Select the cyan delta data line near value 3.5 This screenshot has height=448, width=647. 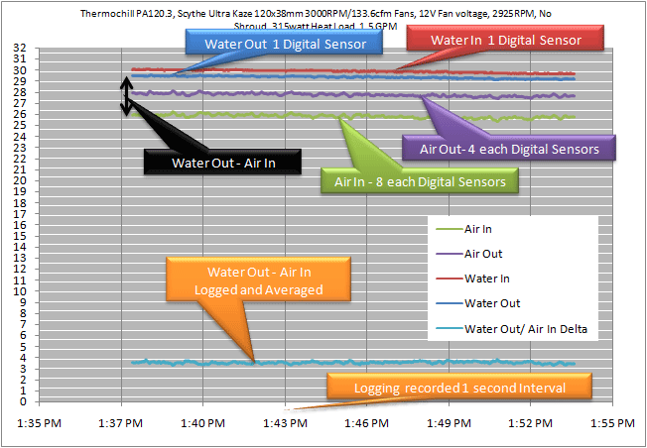(397, 363)
